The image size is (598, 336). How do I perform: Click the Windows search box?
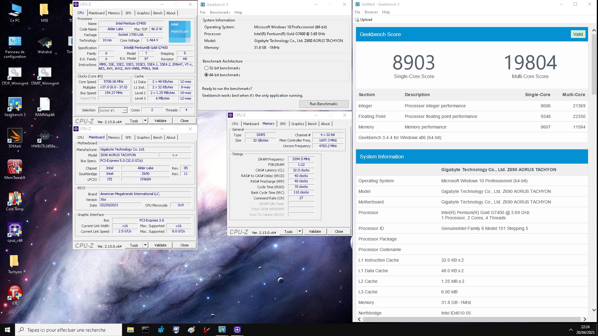[x=69, y=330]
